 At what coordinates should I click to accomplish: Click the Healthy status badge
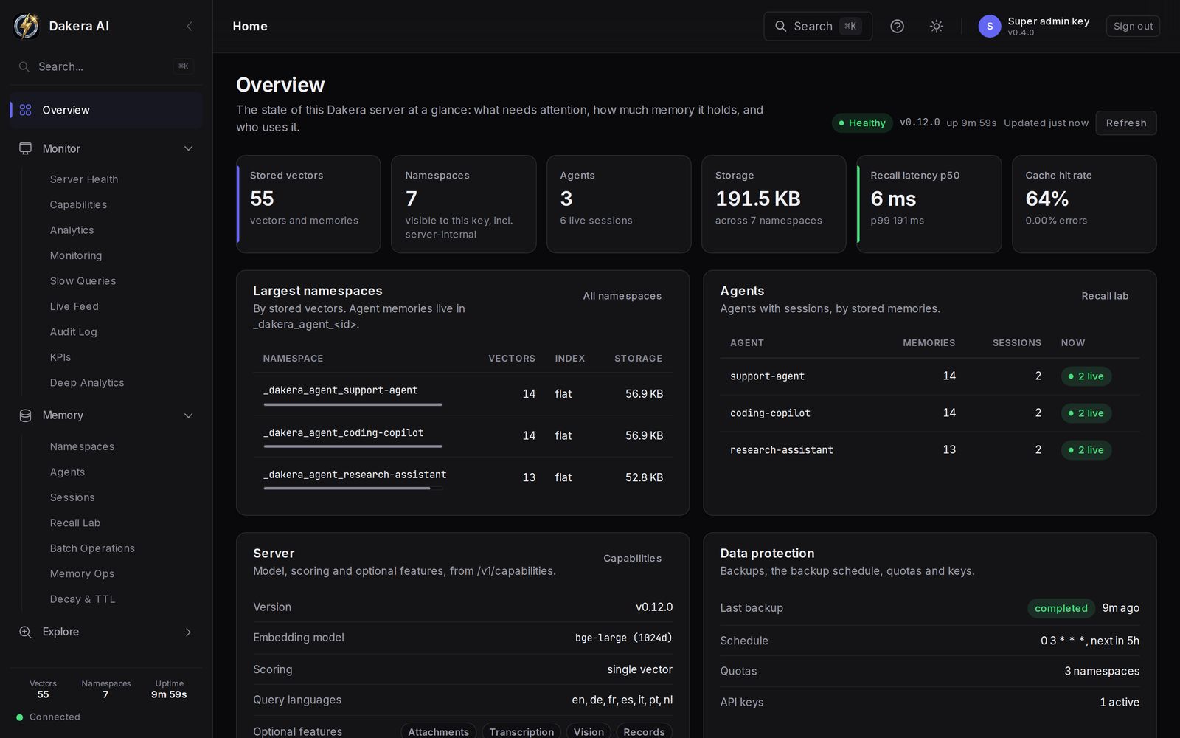(x=862, y=123)
